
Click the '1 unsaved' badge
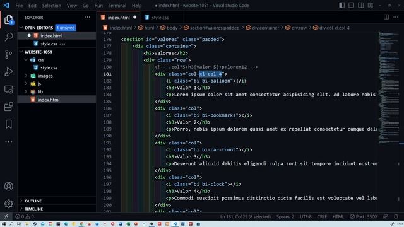(66, 28)
